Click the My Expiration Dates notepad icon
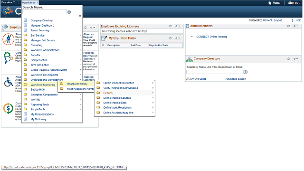This screenshot has width=304, height=171. 104,38
